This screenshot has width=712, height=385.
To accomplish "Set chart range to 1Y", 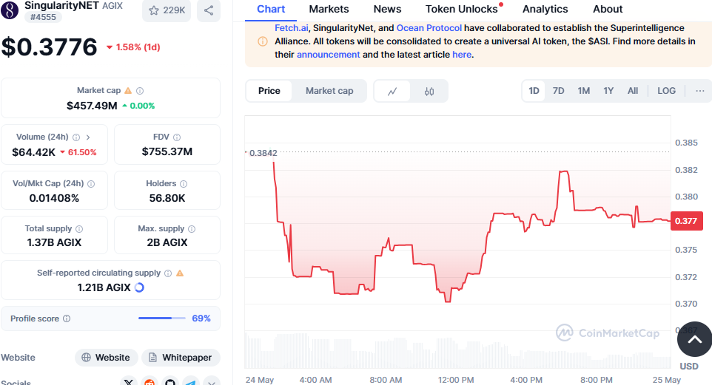I will (608, 91).
